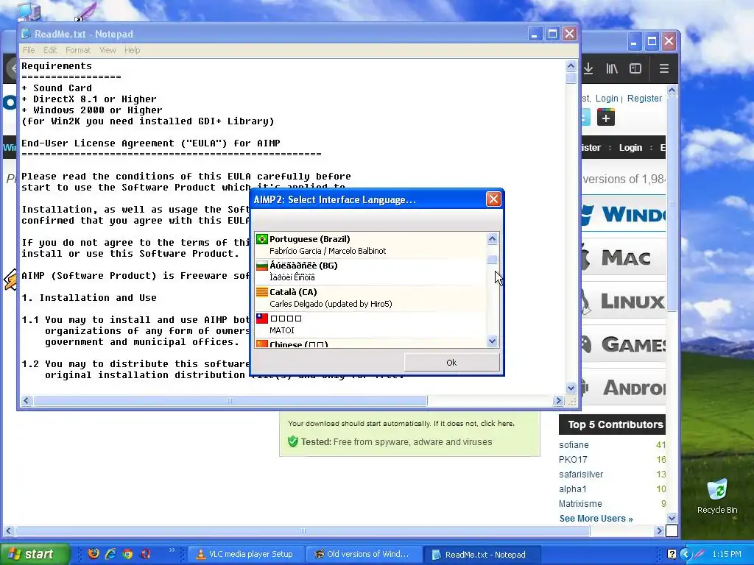
Task: Open the Games category on the website
Action: tap(624, 344)
